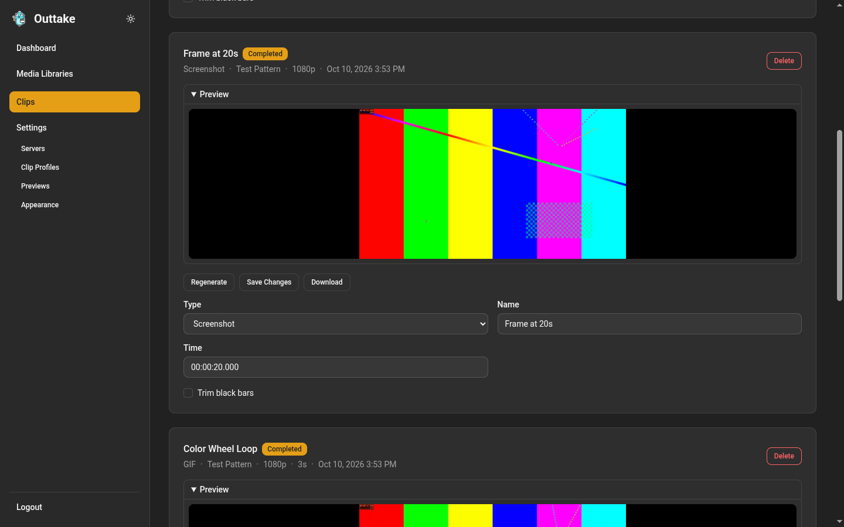Regenerate the Frame at 20s clip
The height and width of the screenshot is (527, 844).
pyautogui.click(x=209, y=282)
